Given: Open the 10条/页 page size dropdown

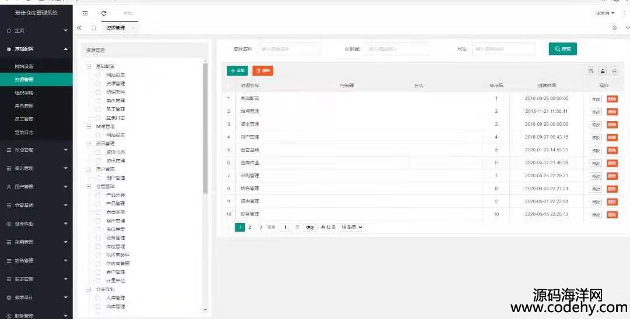Looking at the screenshot, I should coord(351,227).
